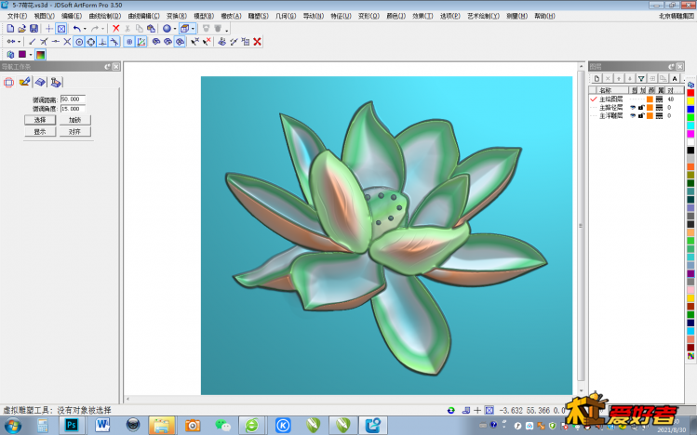Toggle the quadrant snap circle icon

click(x=90, y=42)
